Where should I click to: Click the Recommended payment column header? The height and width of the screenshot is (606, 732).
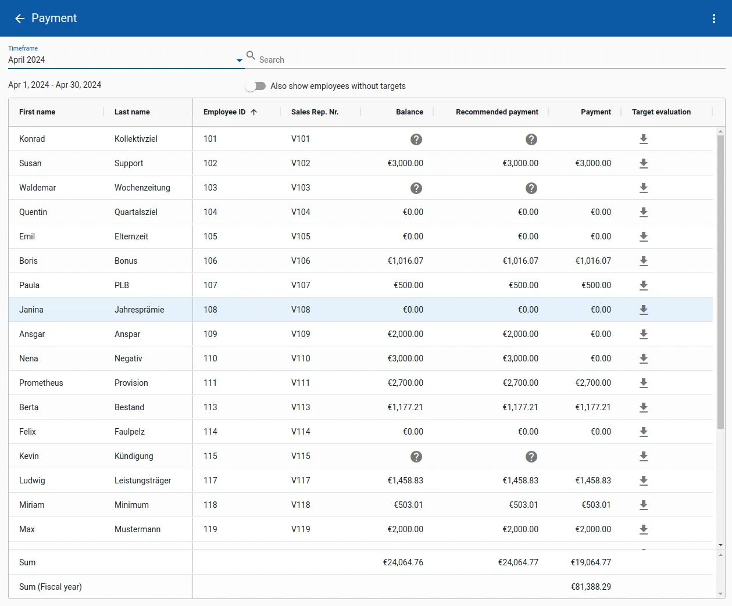(497, 112)
